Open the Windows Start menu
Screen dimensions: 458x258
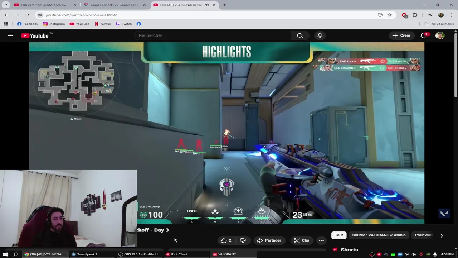5,254
